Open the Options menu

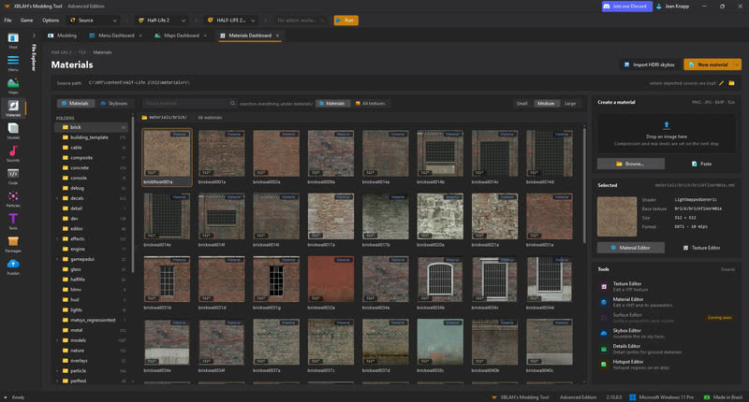(51, 20)
